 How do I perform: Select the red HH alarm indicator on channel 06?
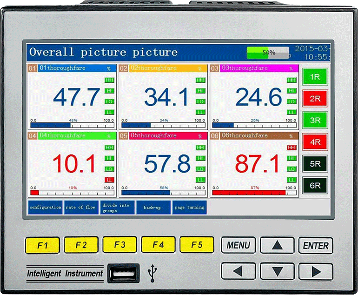(292, 147)
